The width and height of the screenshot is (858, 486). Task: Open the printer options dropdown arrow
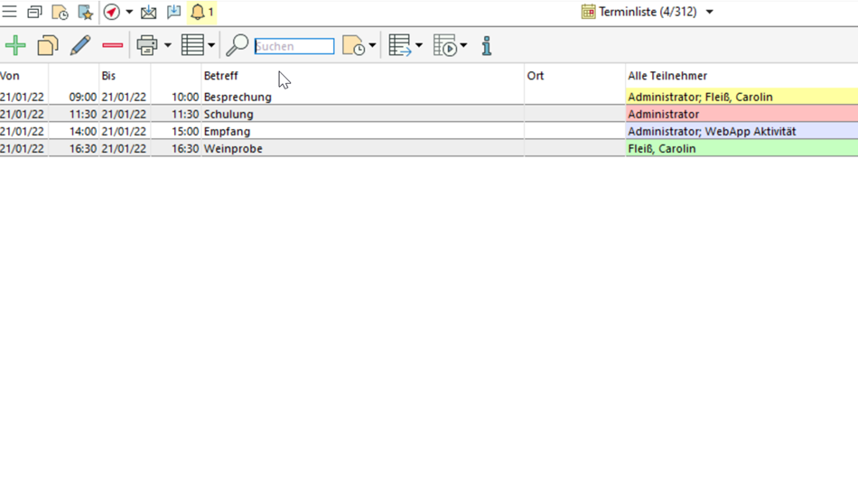(168, 45)
